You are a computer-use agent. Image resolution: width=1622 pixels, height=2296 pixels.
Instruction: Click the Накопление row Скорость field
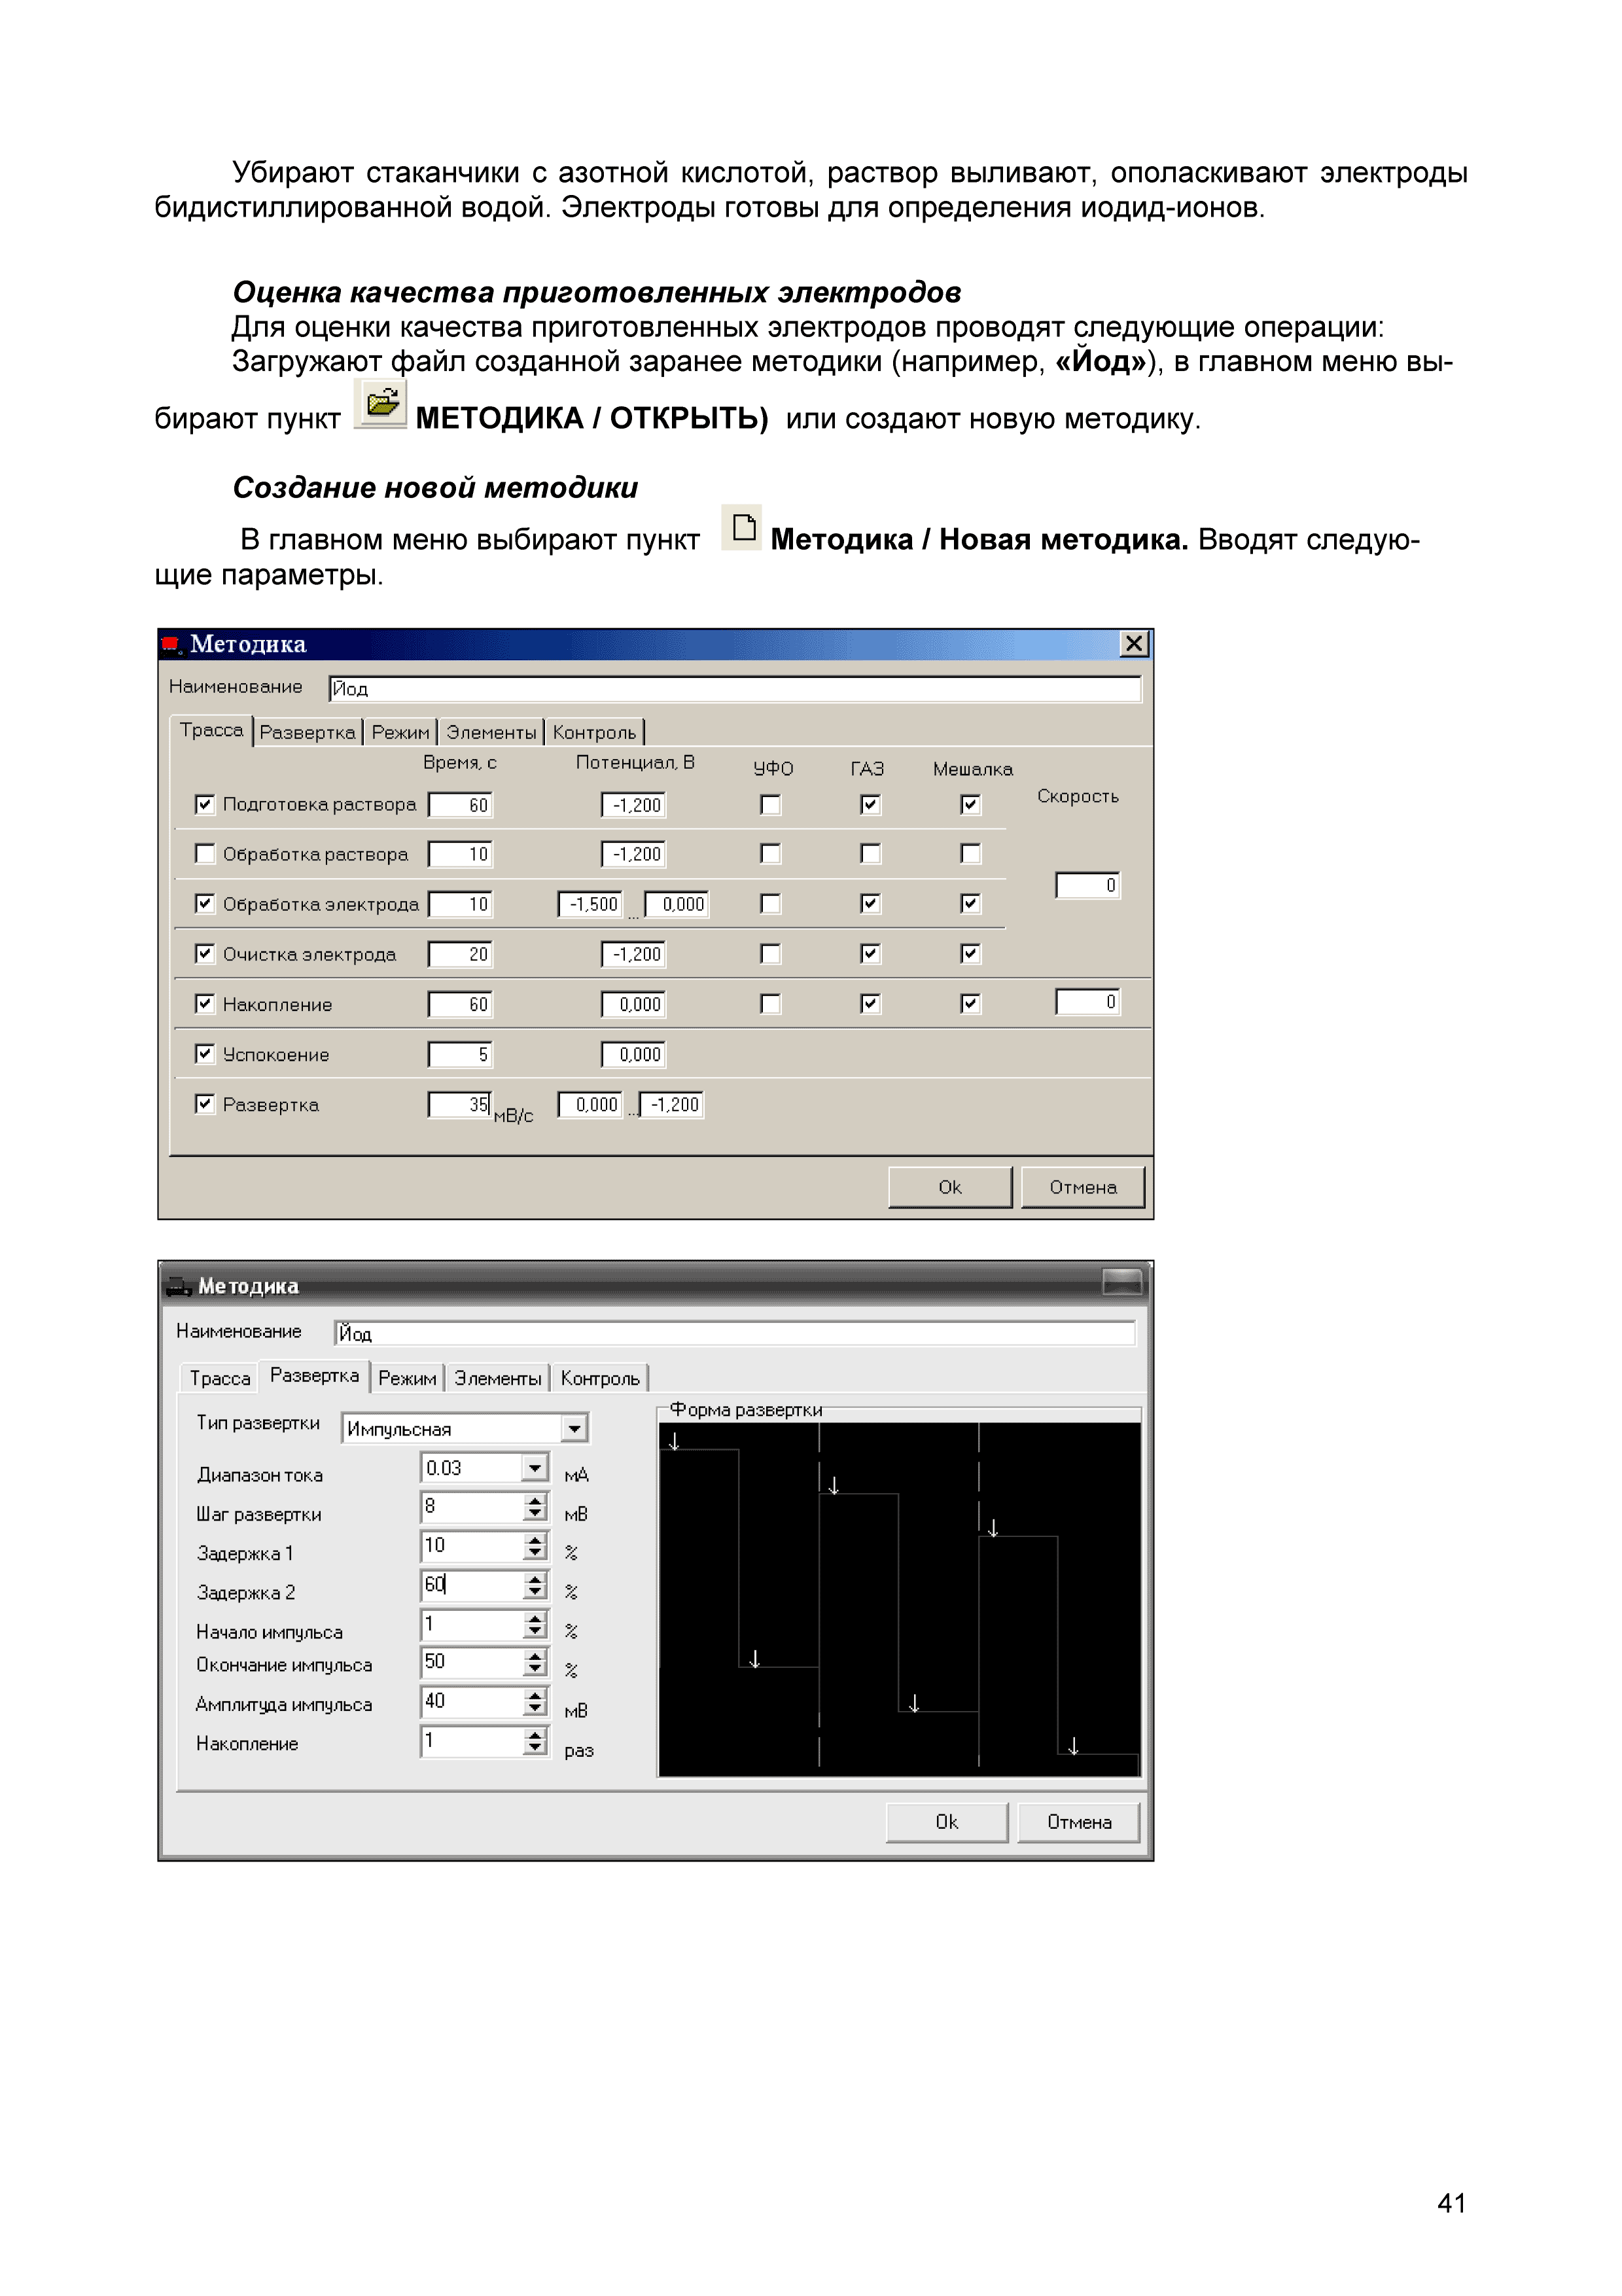1088,1002
